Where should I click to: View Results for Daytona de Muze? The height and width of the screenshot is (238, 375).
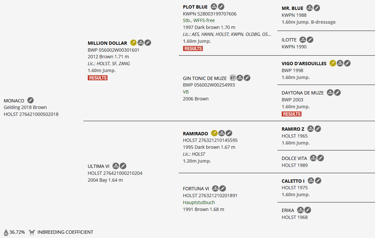292,114
